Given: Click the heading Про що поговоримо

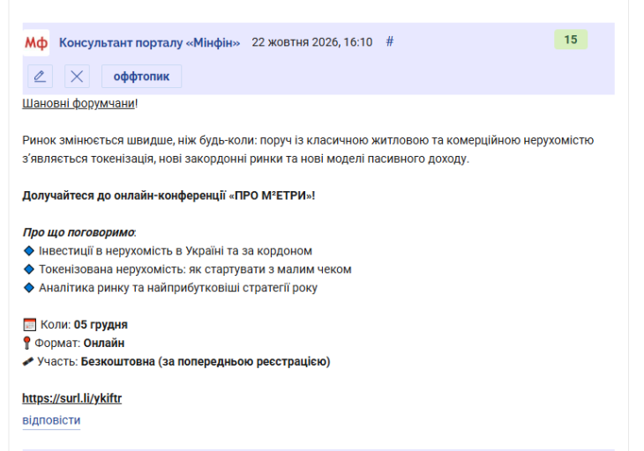Looking at the screenshot, I should (x=79, y=233).
